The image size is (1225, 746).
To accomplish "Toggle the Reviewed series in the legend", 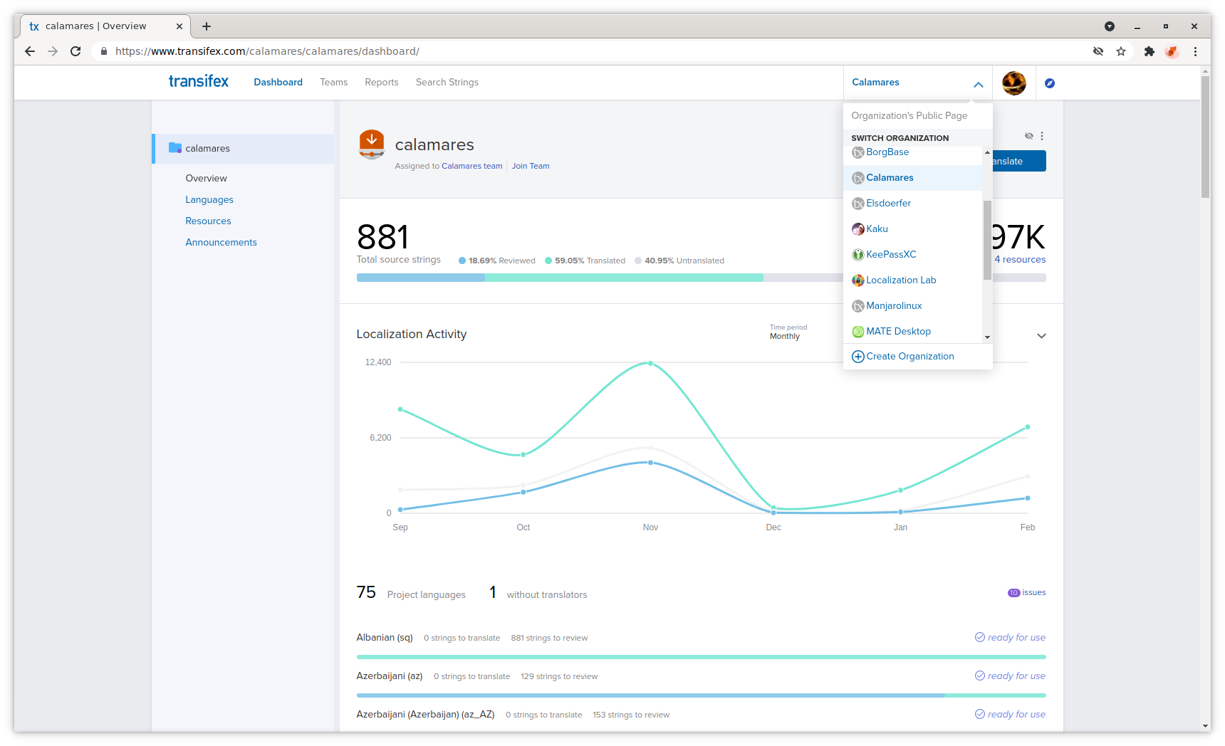I will coord(496,261).
